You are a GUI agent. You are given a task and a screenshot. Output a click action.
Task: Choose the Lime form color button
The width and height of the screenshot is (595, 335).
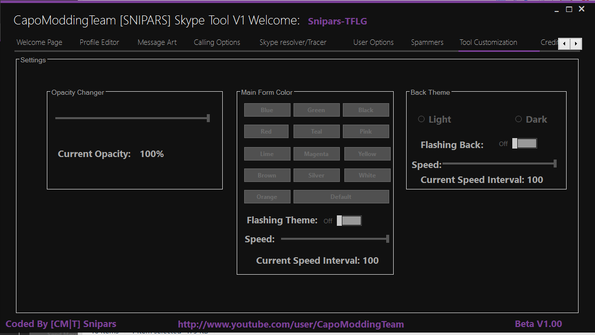267,154
